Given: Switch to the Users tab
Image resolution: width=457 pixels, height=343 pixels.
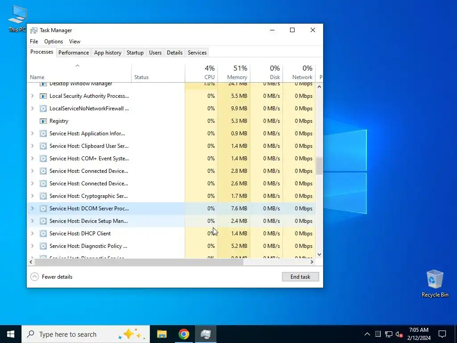Looking at the screenshot, I should (155, 53).
